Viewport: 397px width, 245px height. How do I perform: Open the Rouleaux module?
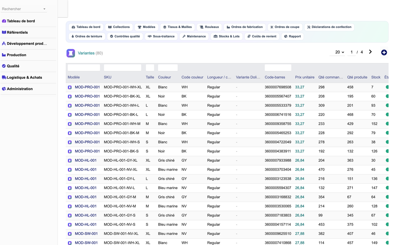[x=209, y=27]
